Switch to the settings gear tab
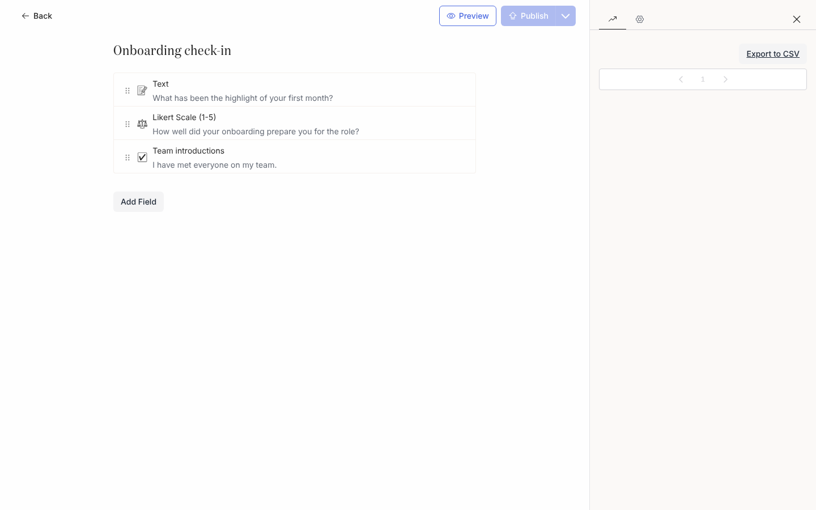Screen dimensions: 816x510 pyautogui.click(x=640, y=19)
